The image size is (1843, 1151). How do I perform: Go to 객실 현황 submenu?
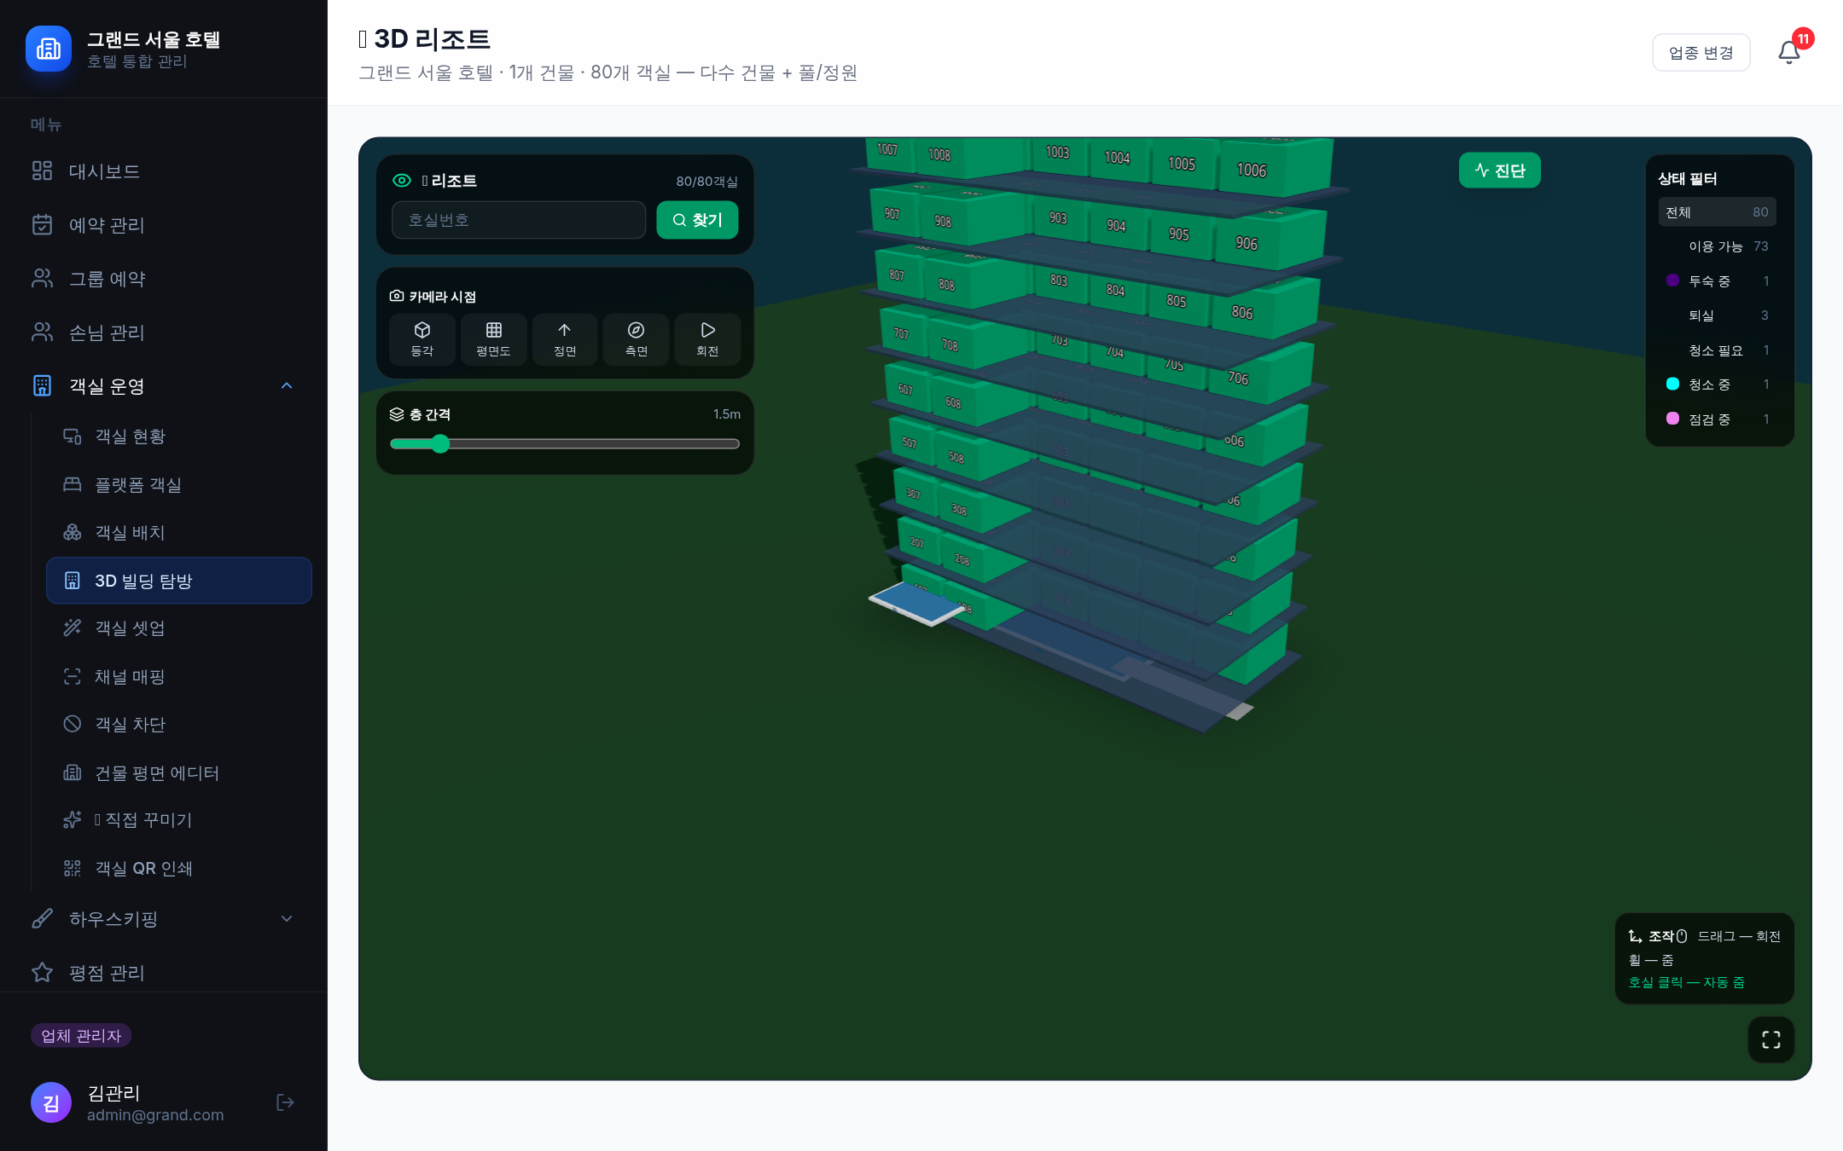pyautogui.click(x=179, y=437)
